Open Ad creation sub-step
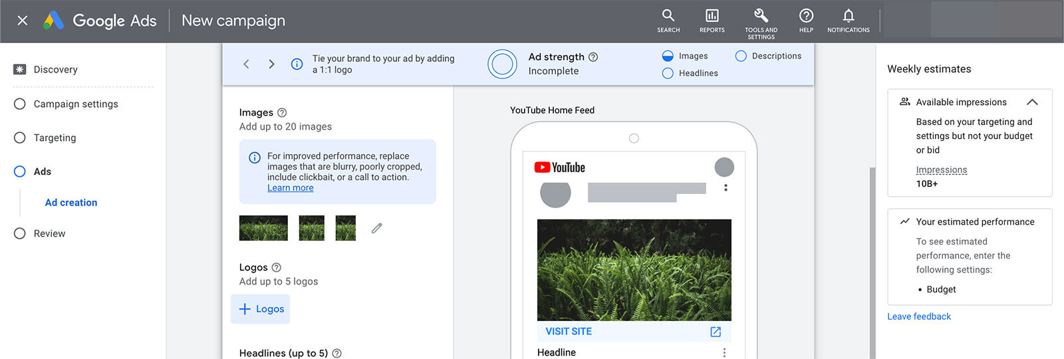Image resolution: width=1064 pixels, height=359 pixels. (71, 203)
